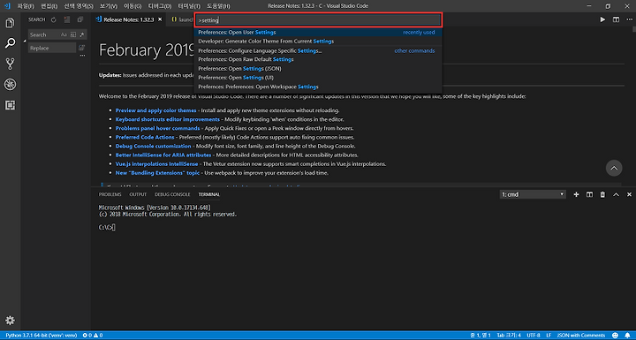The width and height of the screenshot is (636, 340).
Task: Open Problems panel hover commands link
Action: click(x=157, y=128)
